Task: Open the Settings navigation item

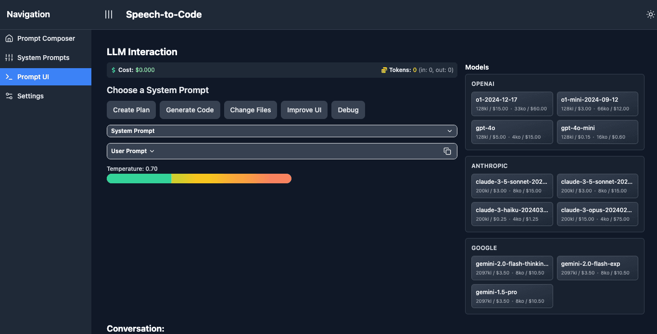Action: [x=30, y=96]
